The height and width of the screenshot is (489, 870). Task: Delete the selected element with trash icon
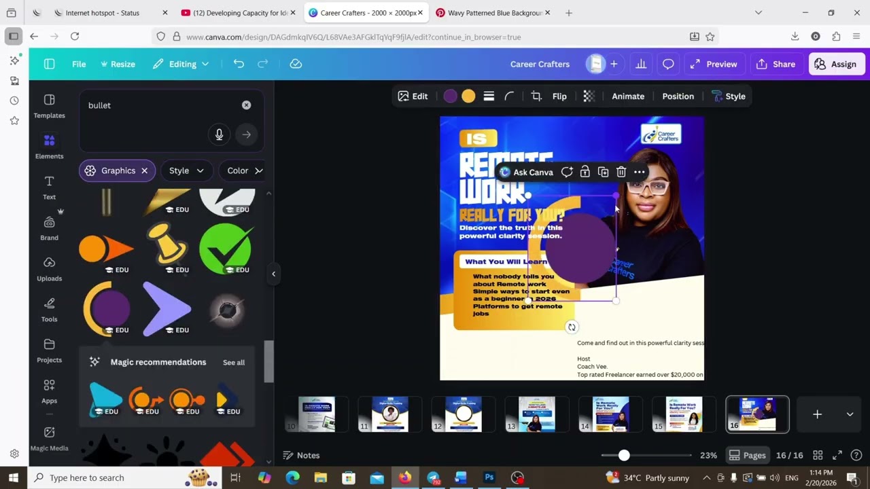(x=621, y=173)
